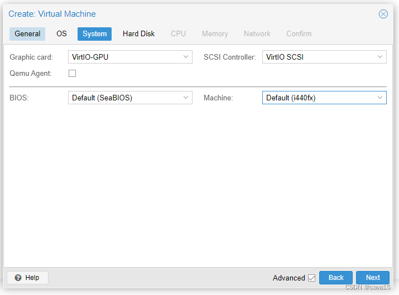Screen dimensions: 399x295
Task: Click the VirtIO SCSI controller field
Action: 318,57
